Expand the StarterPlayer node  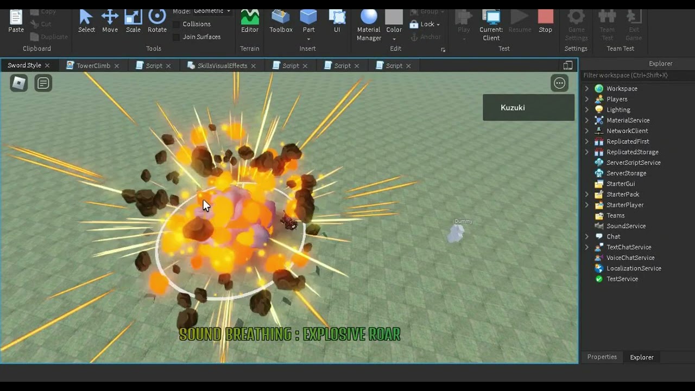(587, 205)
